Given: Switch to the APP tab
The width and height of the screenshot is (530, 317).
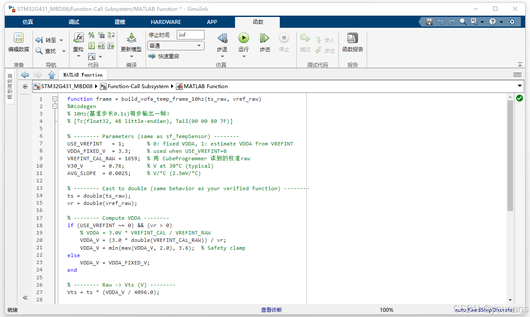Looking at the screenshot, I should click(x=212, y=22).
